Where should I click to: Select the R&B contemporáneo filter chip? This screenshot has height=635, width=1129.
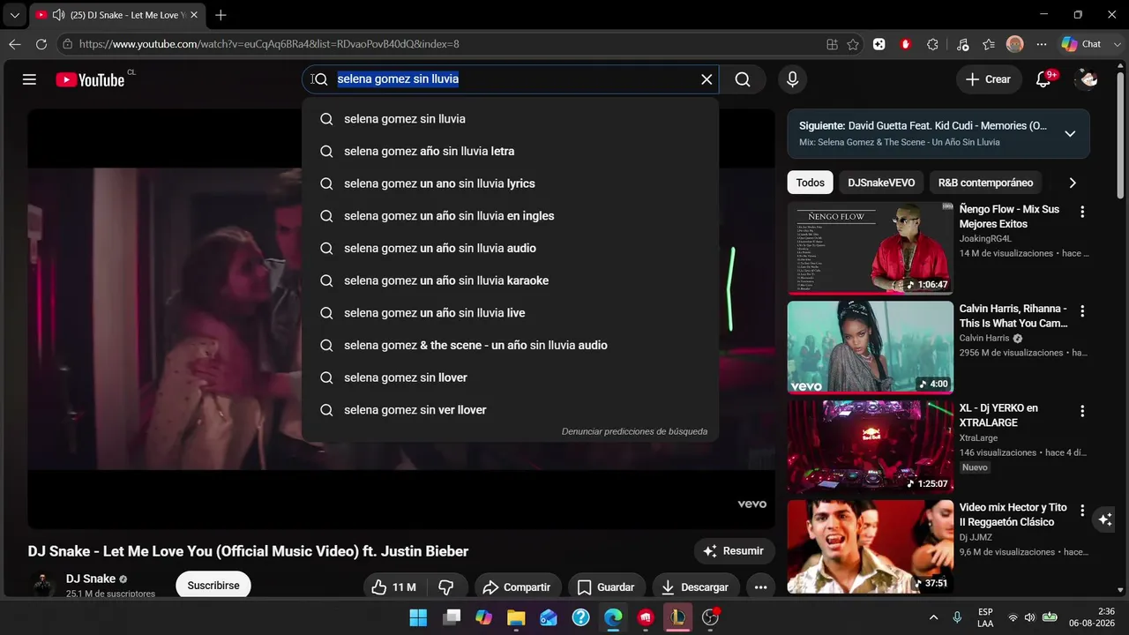point(985,183)
